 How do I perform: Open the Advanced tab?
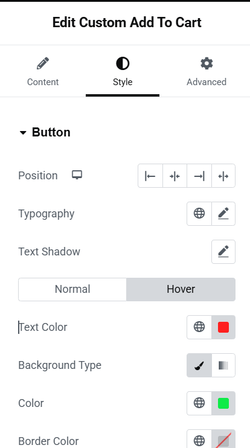tap(207, 71)
